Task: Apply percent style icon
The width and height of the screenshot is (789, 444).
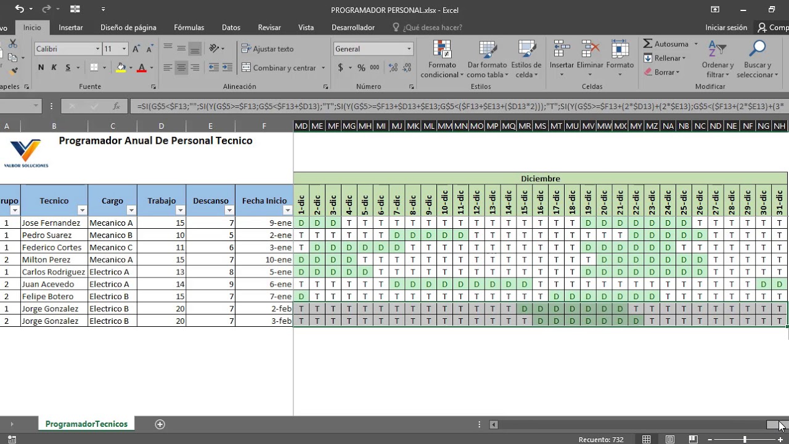Action: point(361,68)
